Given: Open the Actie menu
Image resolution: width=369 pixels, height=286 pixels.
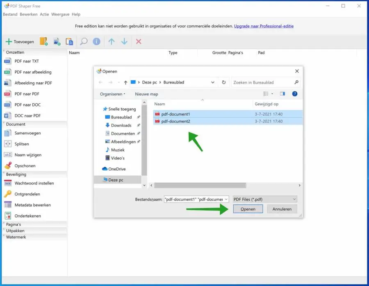Looking at the screenshot, I should tap(44, 14).
